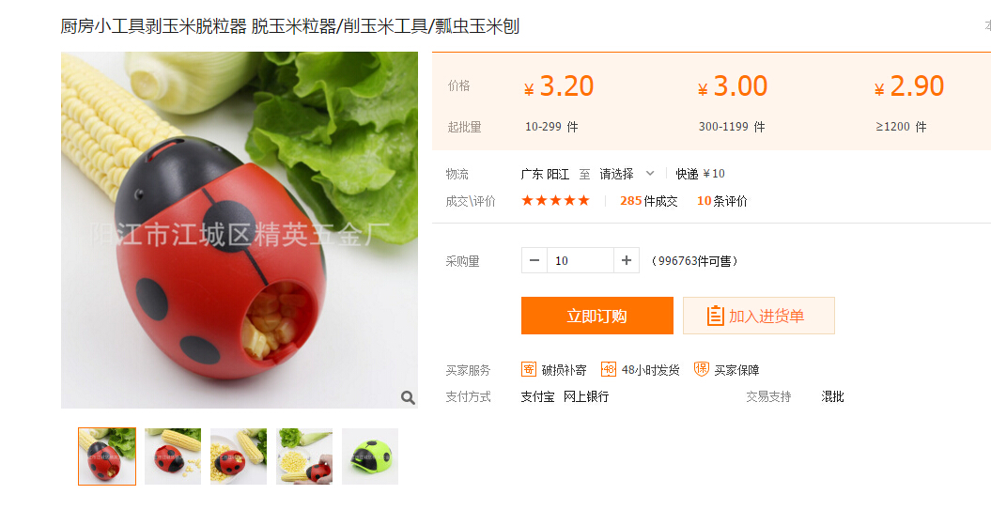The image size is (991, 510).
Task: Select the first red ladybug thumbnail
Action: tap(107, 456)
